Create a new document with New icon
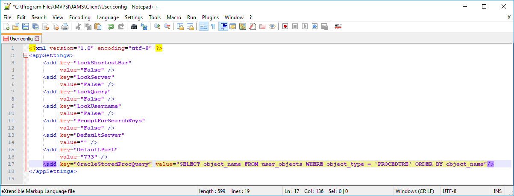514x196 pixels. pyautogui.click(x=6, y=26)
